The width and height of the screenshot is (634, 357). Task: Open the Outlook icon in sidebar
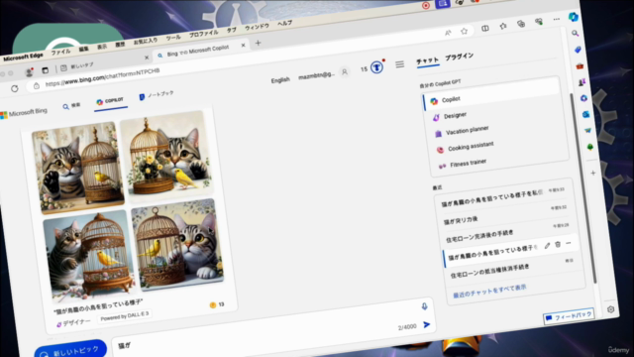(x=585, y=115)
